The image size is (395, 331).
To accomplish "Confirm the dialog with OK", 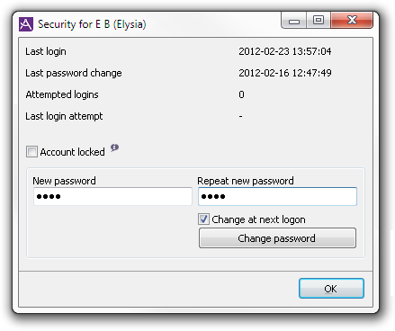I will [331, 289].
